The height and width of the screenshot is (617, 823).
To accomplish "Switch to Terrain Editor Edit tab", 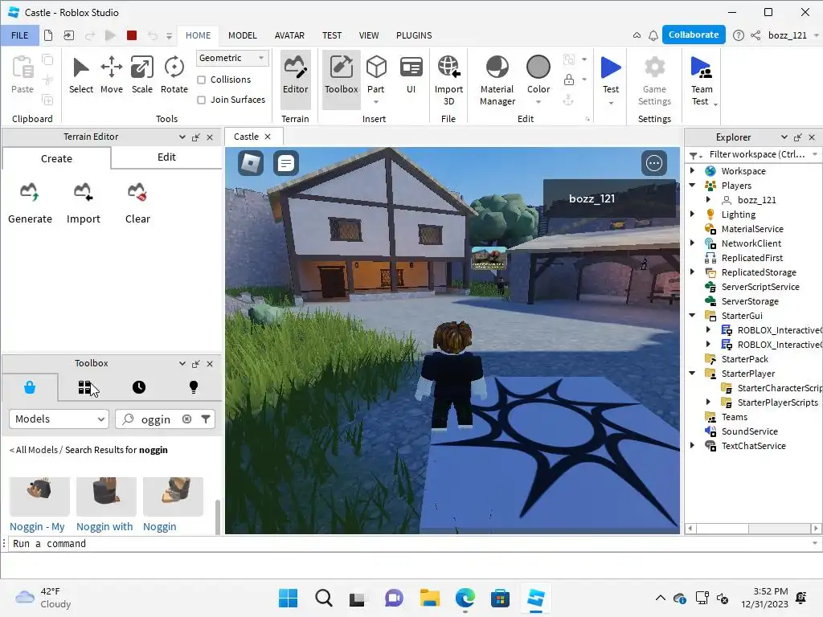I will [166, 157].
